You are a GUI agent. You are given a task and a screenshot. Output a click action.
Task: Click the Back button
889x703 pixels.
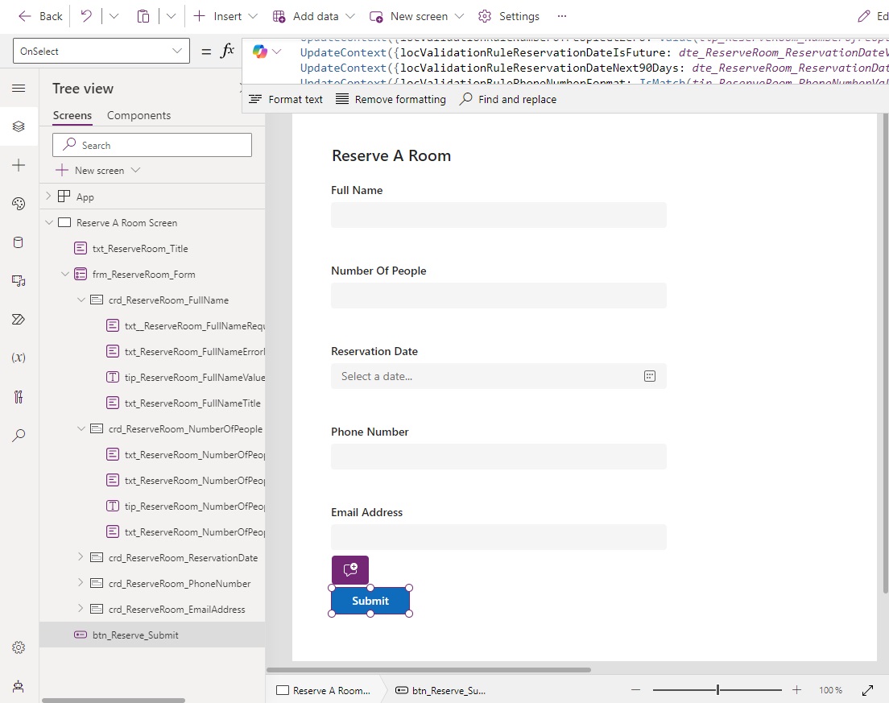(x=39, y=15)
